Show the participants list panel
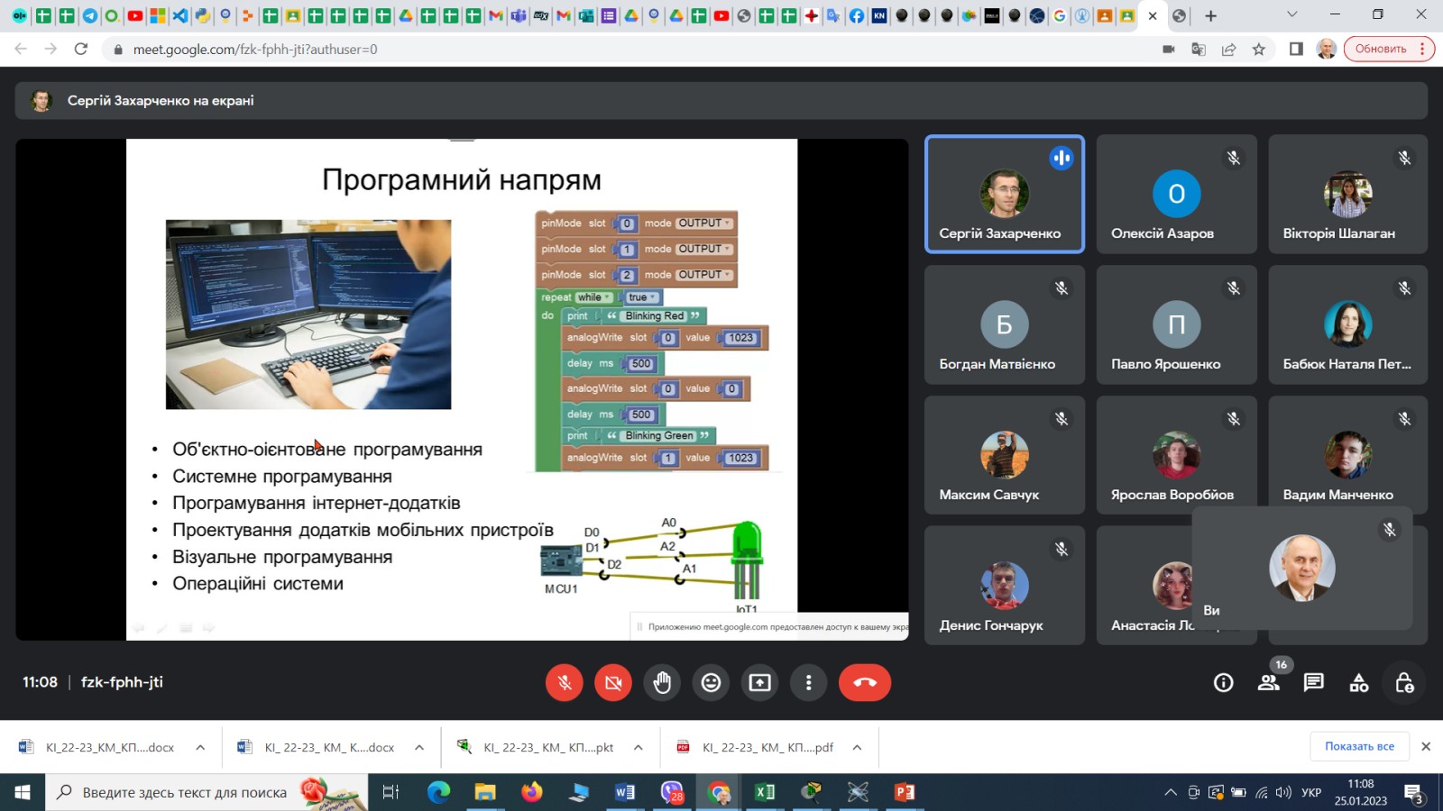Screen dimensions: 1443x811 pos(1268,683)
